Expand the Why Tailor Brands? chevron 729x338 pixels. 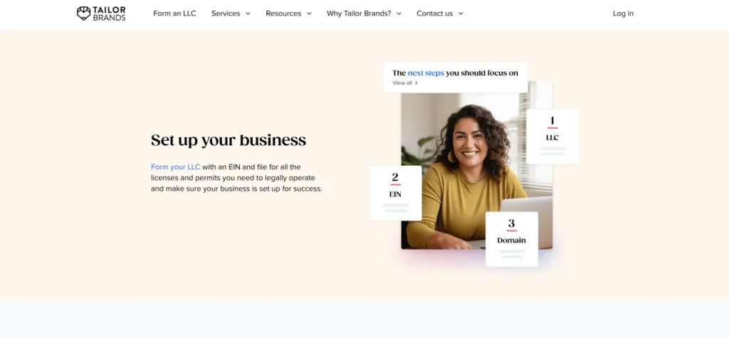pyautogui.click(x=399, y=14)
